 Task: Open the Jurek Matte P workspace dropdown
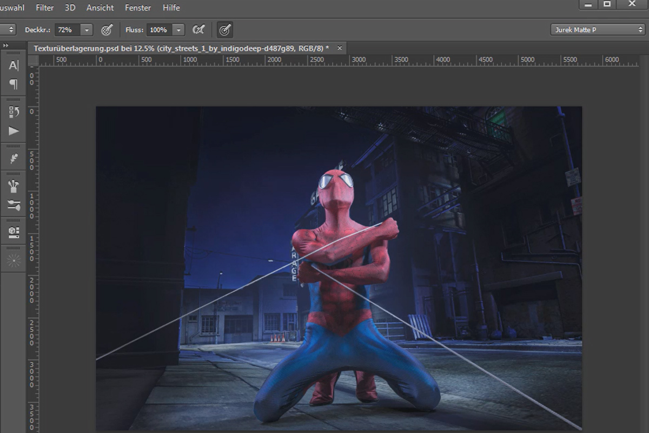[x=598, y=30]
